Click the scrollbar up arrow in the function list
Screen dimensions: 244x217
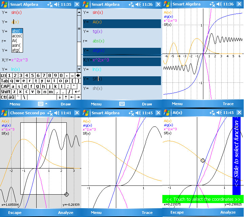(x=79, y=12)
